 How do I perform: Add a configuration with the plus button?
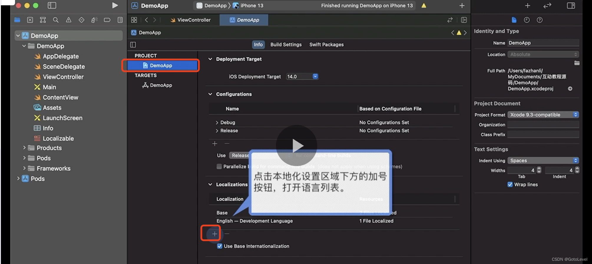tap(214, 143)
